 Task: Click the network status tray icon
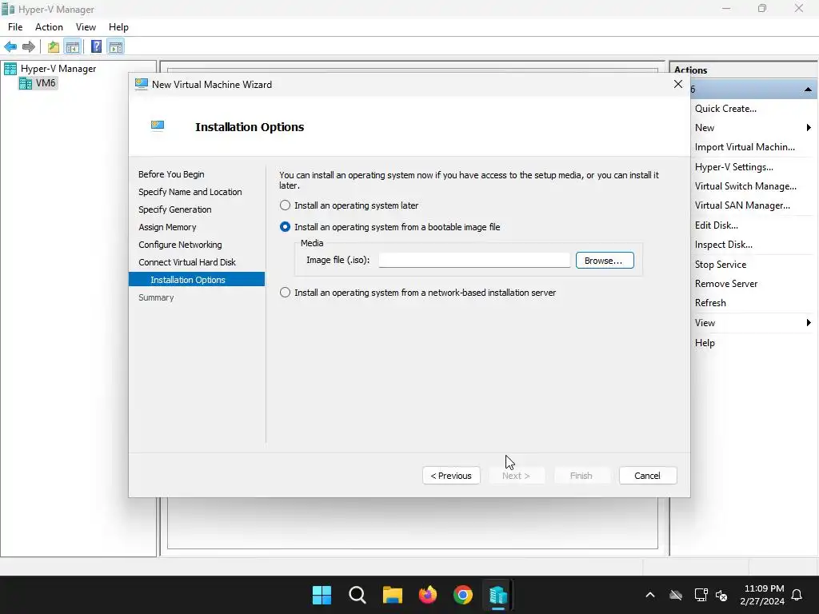(x=701, y=595)
